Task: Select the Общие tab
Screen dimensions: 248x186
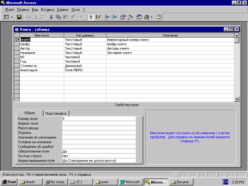Action: (x=29, y=113)
